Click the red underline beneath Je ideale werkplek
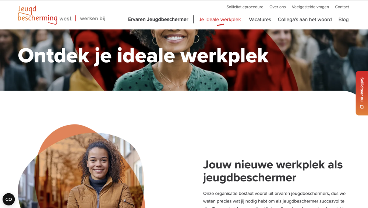 tap(220, 24)
